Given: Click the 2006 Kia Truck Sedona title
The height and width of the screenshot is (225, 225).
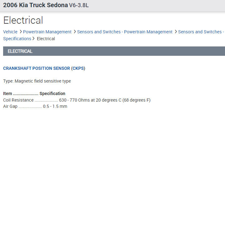Looking at the screenshot, I should coord(35,5).
